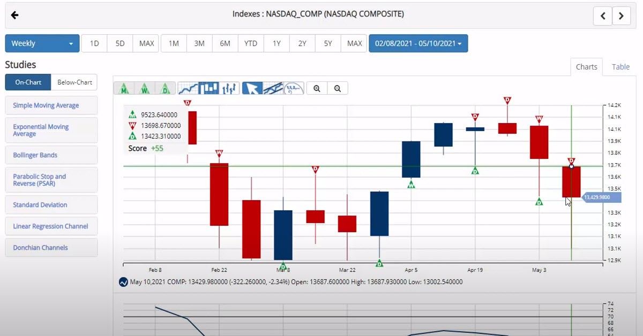
Task: Select the pointer cursor tool
Action: pos(252,88)
